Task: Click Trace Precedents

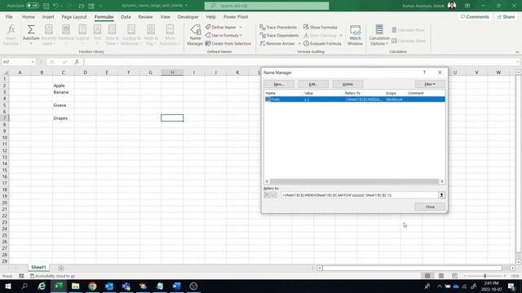Action: pyautogui.click(x=278, y=27)
